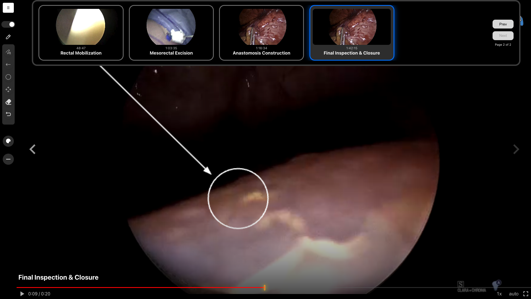Open Mesorectal Excision chapter thumbnail
This screenshot has height=299, width=531.
171,33
